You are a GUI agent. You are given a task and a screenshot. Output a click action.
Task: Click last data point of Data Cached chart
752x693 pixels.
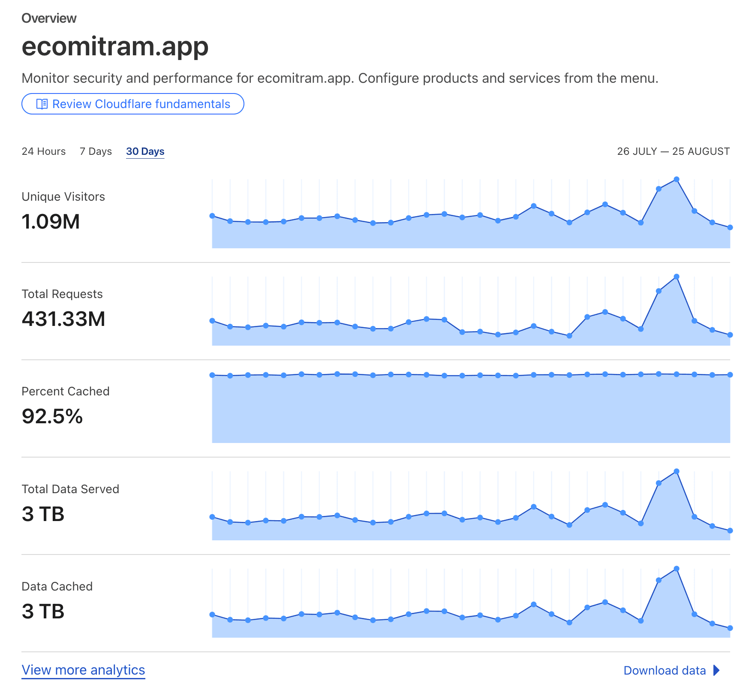[x=730, y=628]
